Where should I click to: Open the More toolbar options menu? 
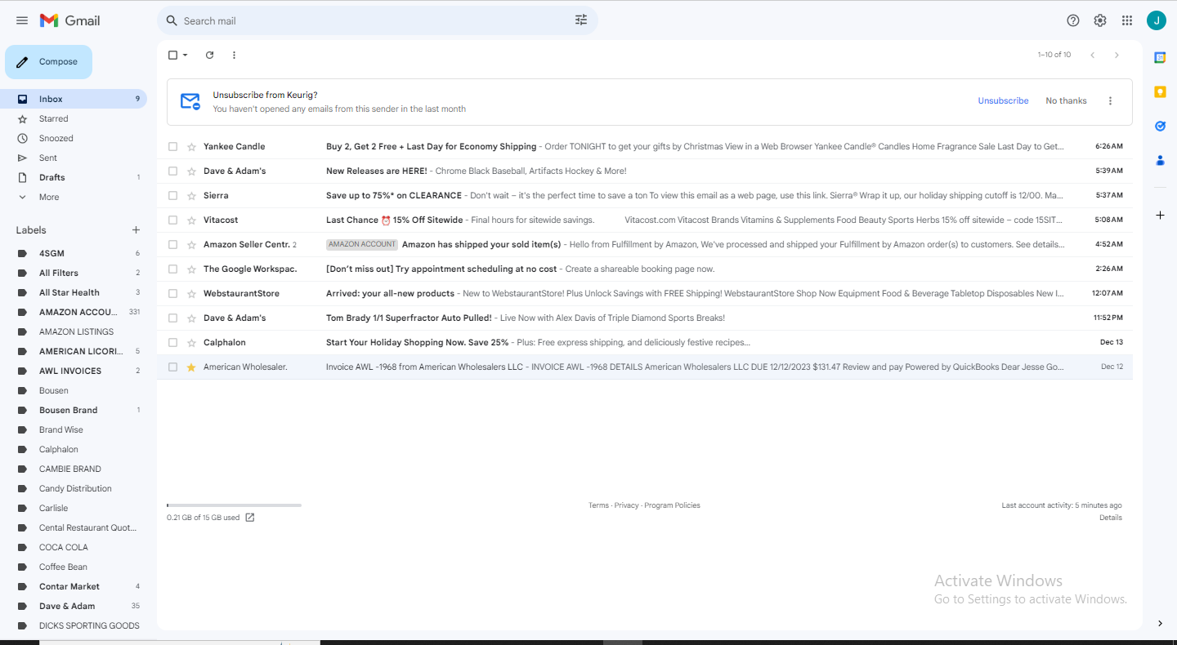pos(234,55)
